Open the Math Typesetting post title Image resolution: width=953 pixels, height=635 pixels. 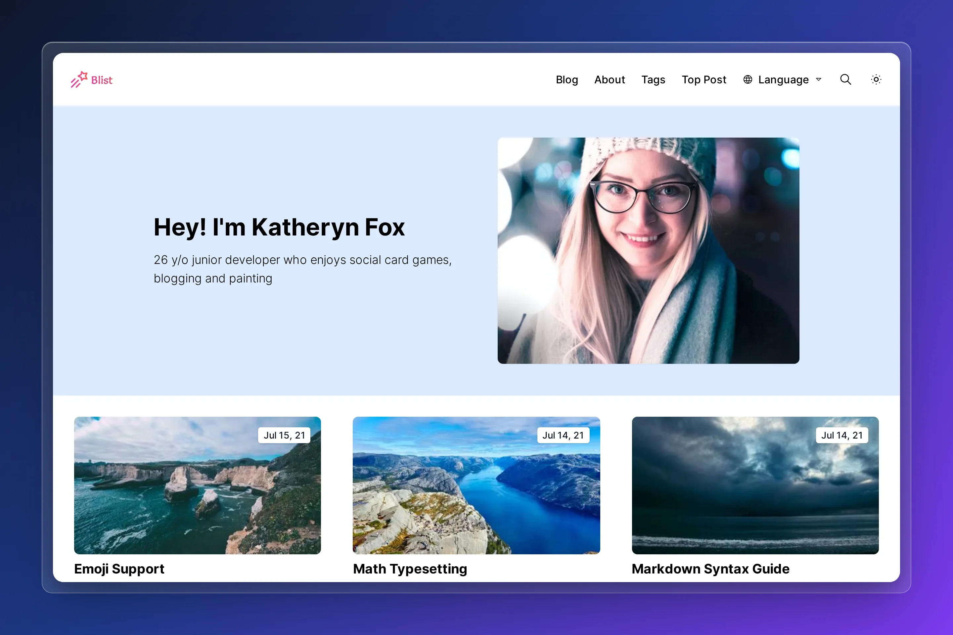pyautogui.click(x=410, y=569)
